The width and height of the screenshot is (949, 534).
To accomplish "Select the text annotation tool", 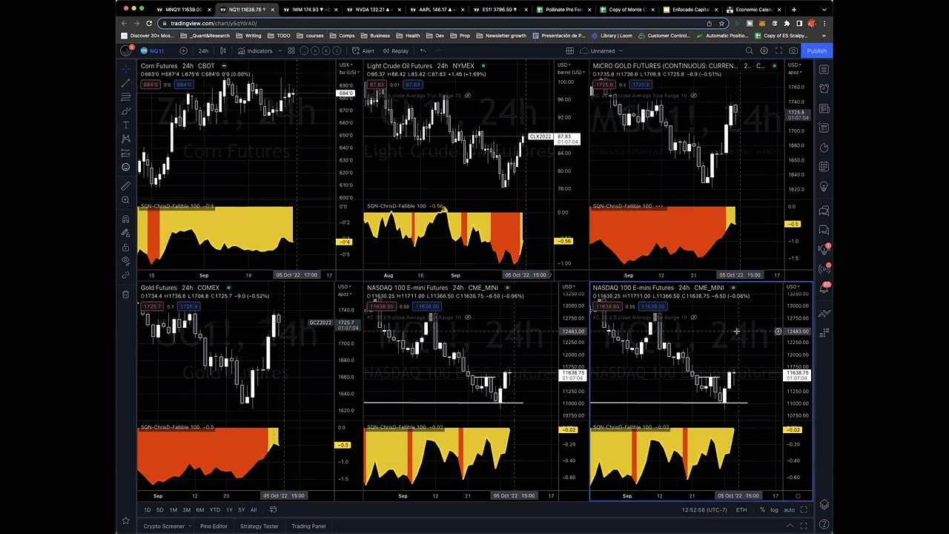I will [x=125, y=125].
